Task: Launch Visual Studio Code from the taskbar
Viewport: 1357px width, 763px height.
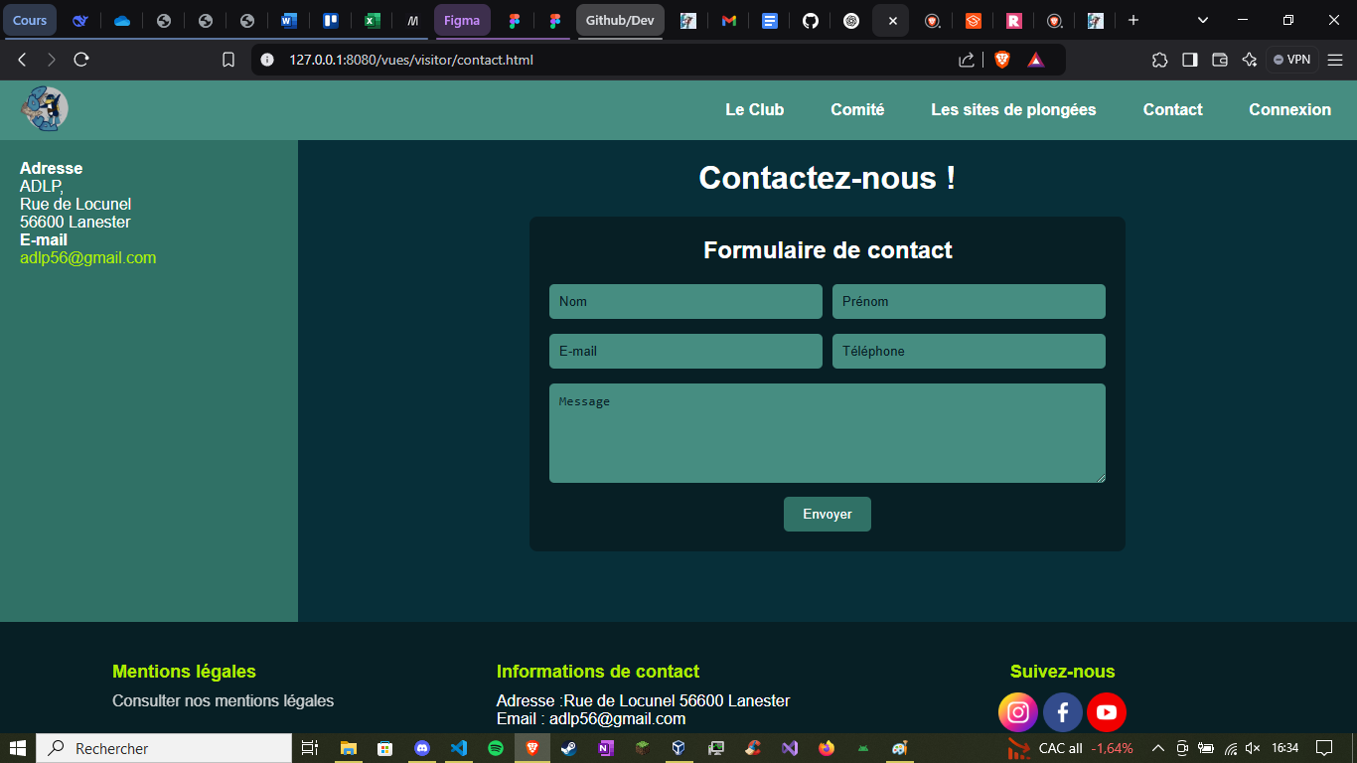Action: (x=459, y=748)
